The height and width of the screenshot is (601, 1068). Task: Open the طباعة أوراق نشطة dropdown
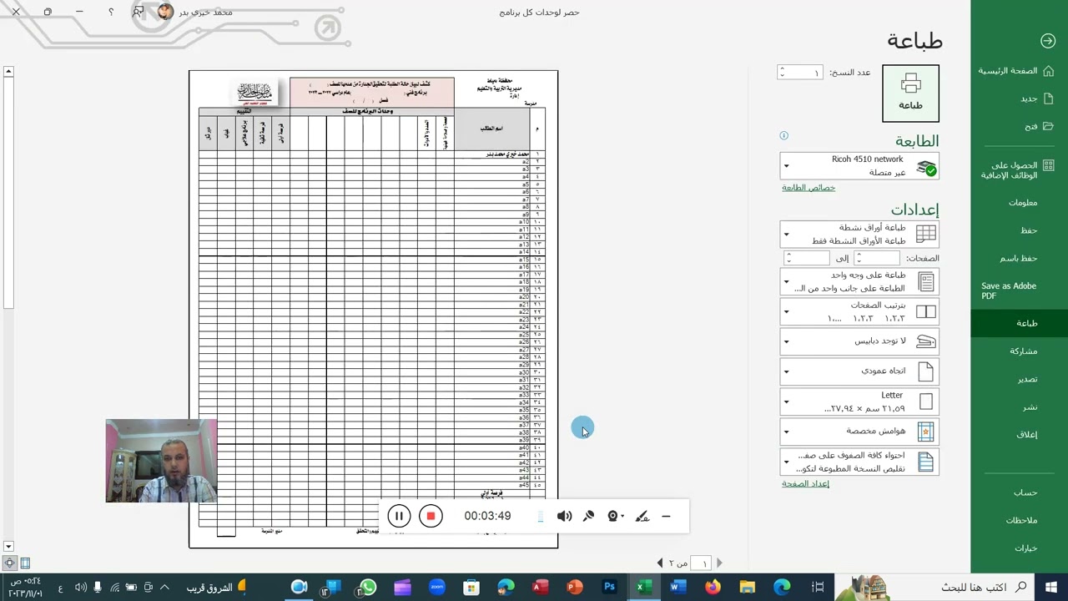tap(859, 234)
